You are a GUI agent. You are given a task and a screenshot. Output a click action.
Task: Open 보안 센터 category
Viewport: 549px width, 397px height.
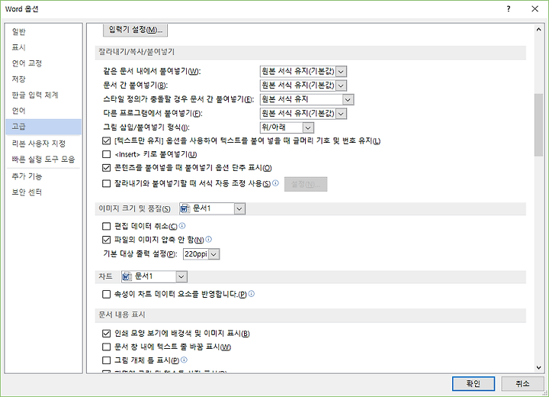[43, 192]
